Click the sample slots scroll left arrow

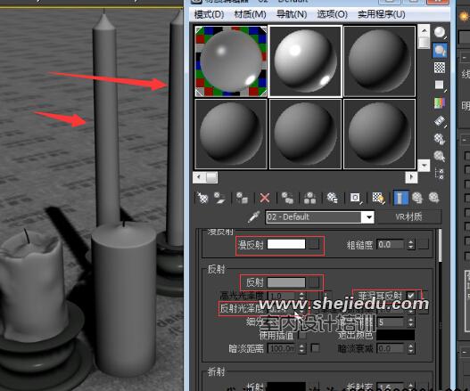pos(198,177)
